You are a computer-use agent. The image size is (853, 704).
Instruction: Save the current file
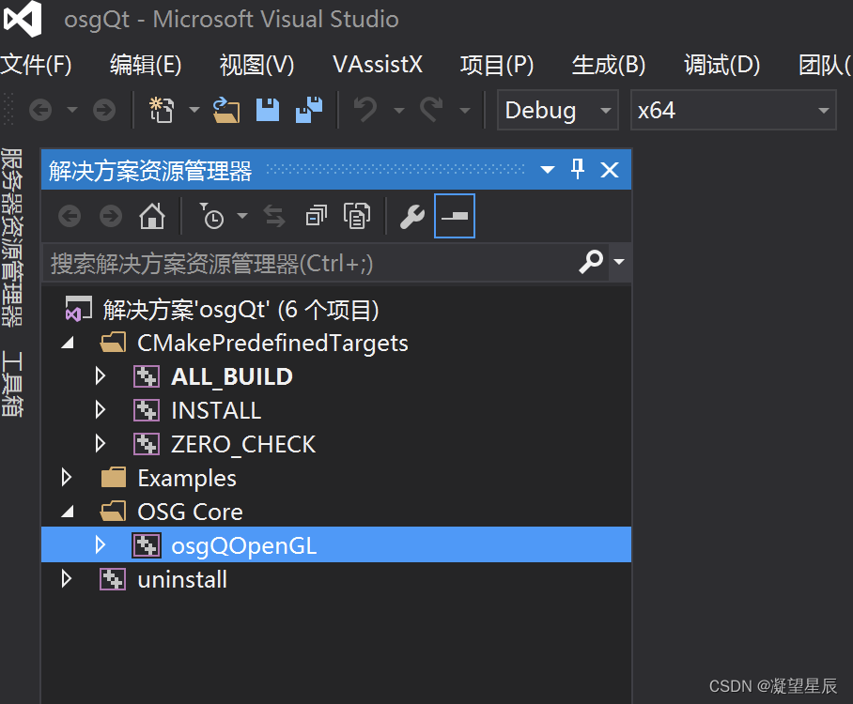[x=268, y=111]
